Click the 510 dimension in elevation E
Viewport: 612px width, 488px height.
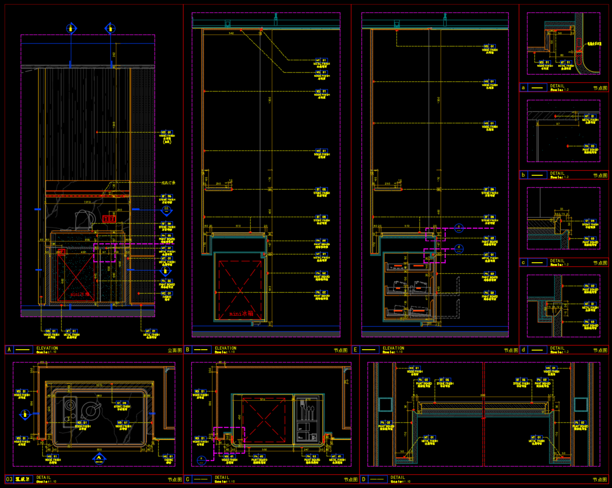(x=407, y=226)
